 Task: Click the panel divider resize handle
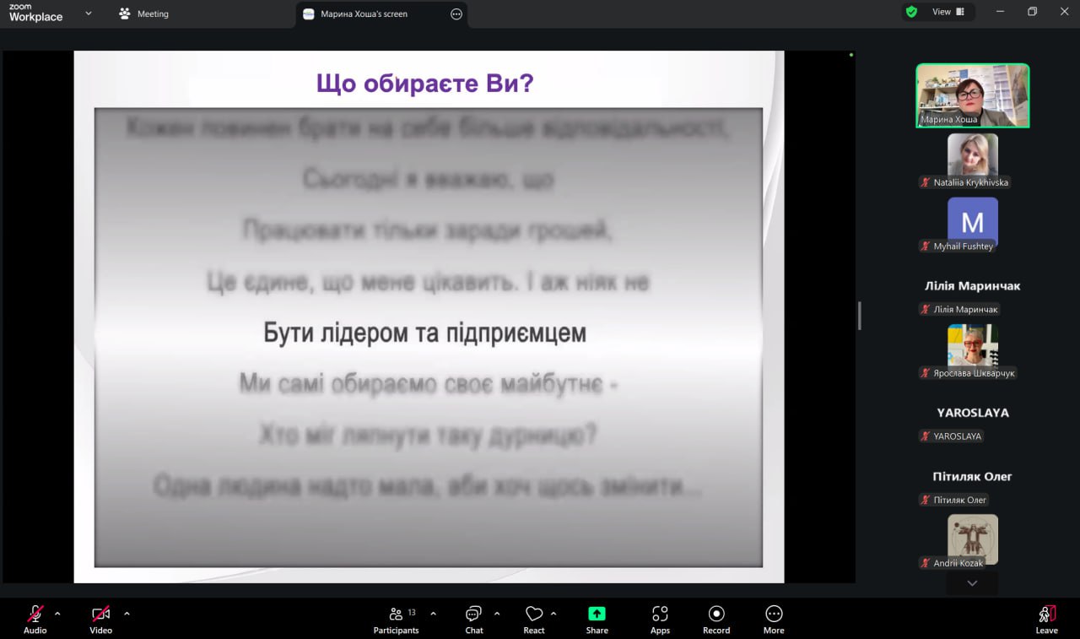click(x=859, y=316)
